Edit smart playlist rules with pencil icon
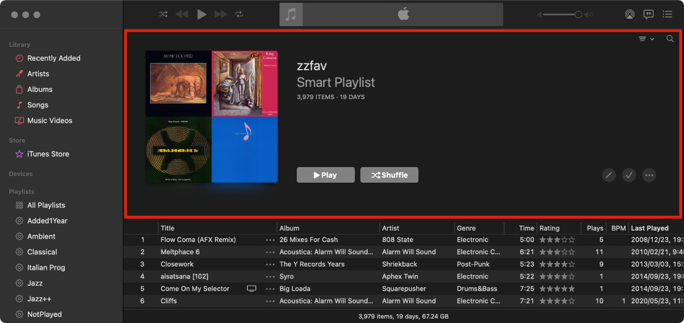The image size is (684, 323). click(x=609, y=175)
